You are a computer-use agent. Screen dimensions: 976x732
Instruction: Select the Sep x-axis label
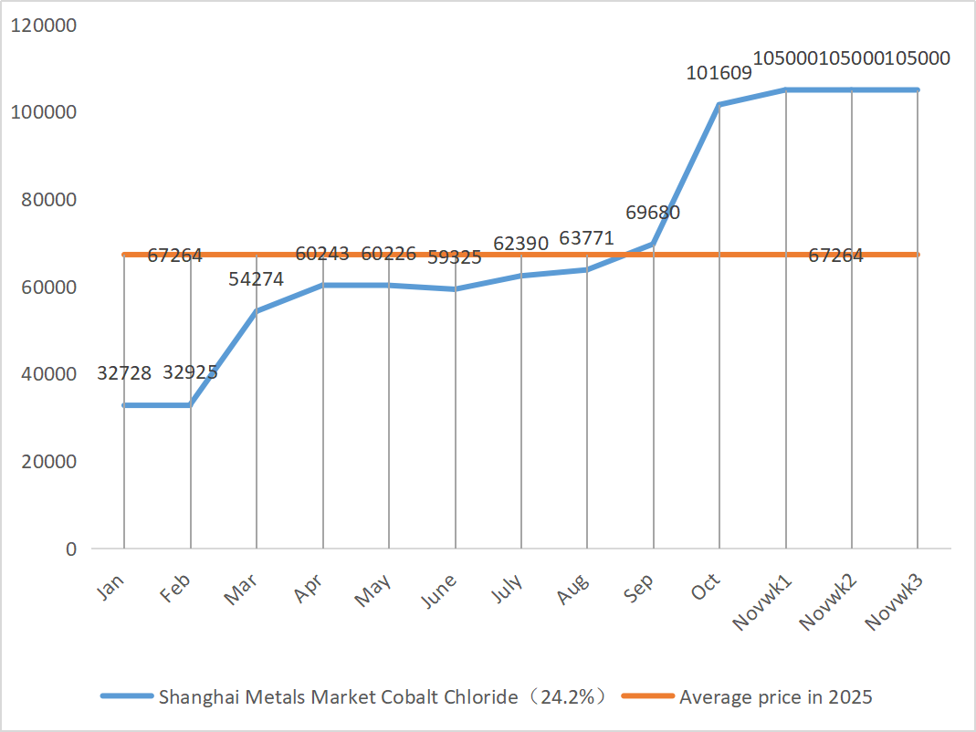pyautogui.click(x=640, y=589)
